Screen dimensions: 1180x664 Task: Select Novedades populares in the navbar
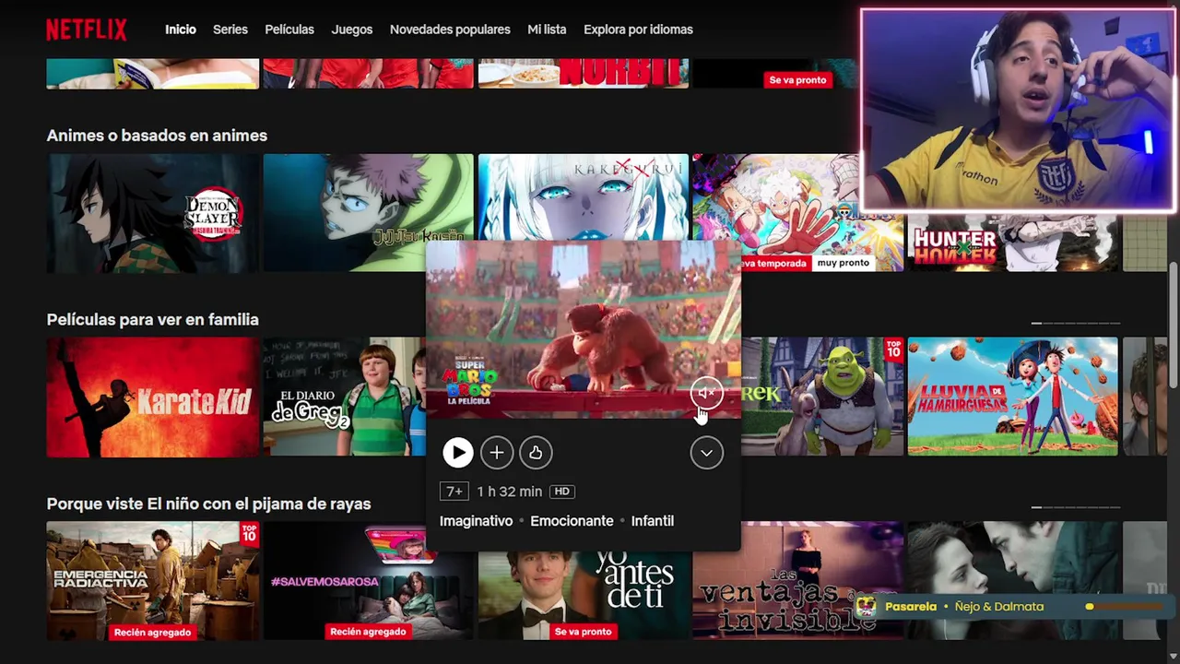point(450,30)
